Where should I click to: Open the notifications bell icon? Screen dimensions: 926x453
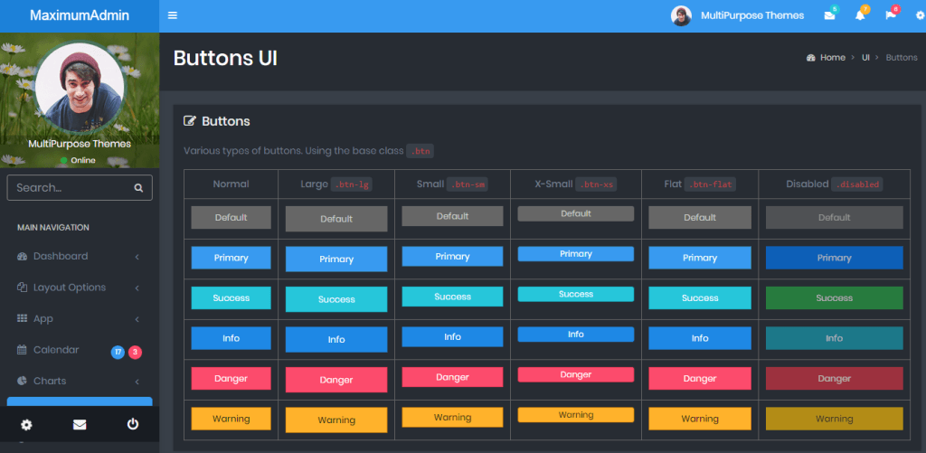click(860, 16)
